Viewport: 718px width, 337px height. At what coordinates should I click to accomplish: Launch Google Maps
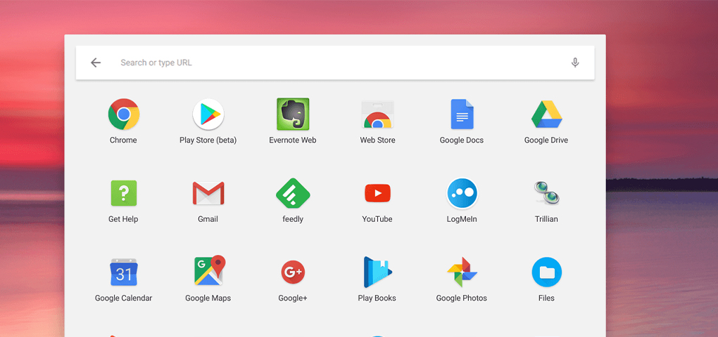[208, 272]
